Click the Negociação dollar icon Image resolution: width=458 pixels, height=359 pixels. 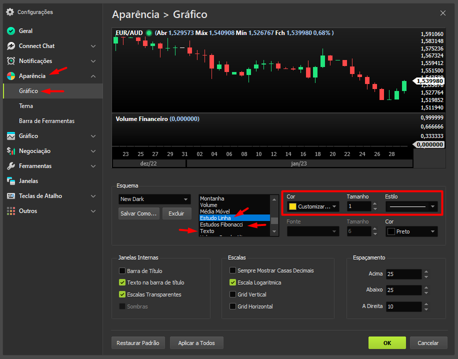pos(11,151)
